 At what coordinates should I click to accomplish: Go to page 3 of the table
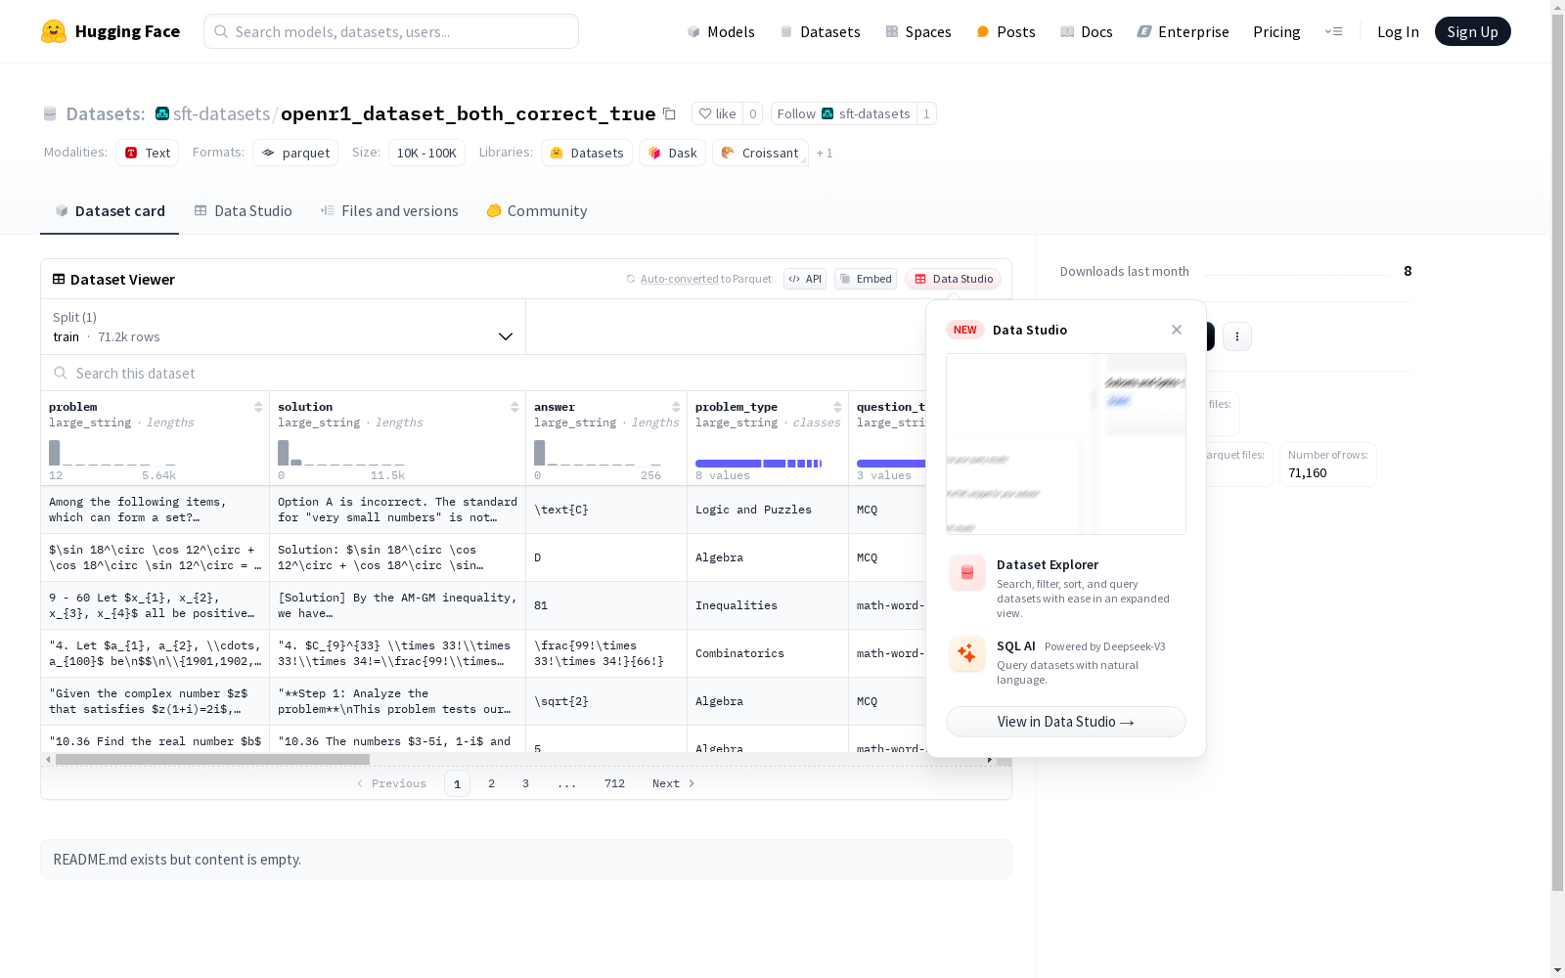pos(525,783)
